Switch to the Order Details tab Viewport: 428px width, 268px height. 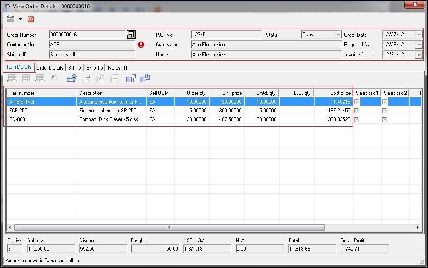point(50,68)
